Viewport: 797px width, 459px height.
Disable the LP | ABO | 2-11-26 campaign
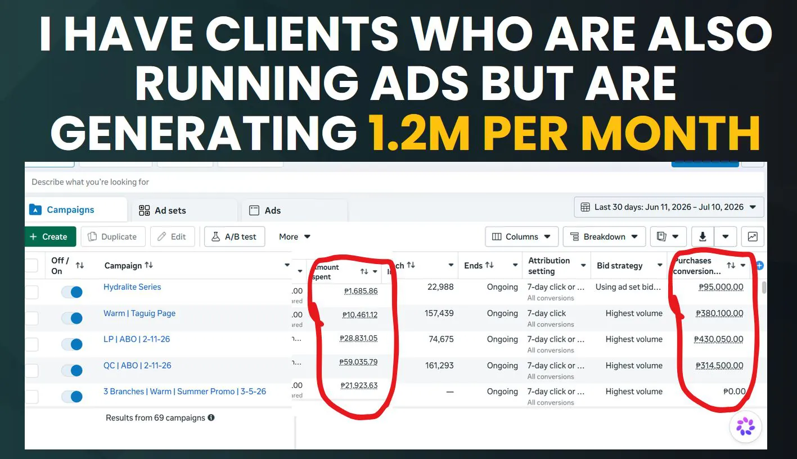tap(72, 344)
